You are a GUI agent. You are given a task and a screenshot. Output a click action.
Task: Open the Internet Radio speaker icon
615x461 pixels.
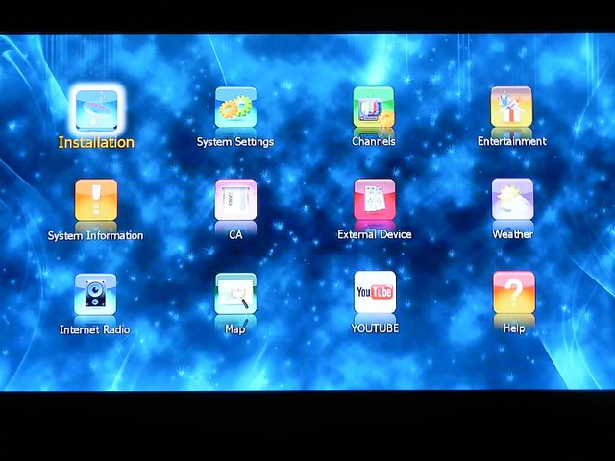(x=95, y=294)
